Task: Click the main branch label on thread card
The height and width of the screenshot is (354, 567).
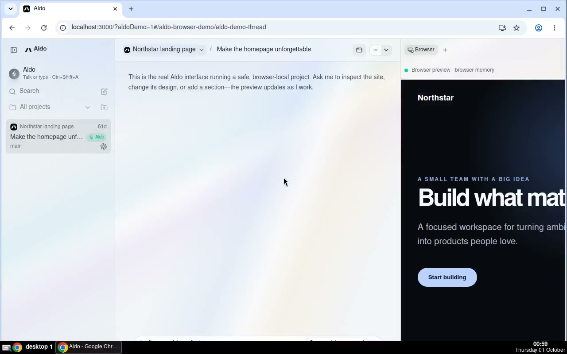Action: pos(16,146)
